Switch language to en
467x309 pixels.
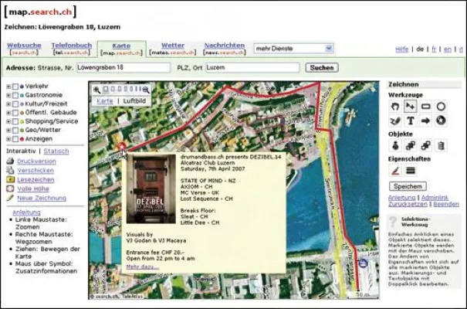(448, 49)
